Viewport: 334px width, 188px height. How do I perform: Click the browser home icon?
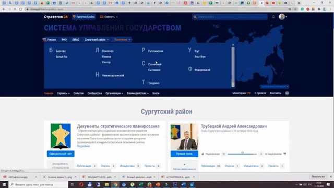click(x=20, y=9)
